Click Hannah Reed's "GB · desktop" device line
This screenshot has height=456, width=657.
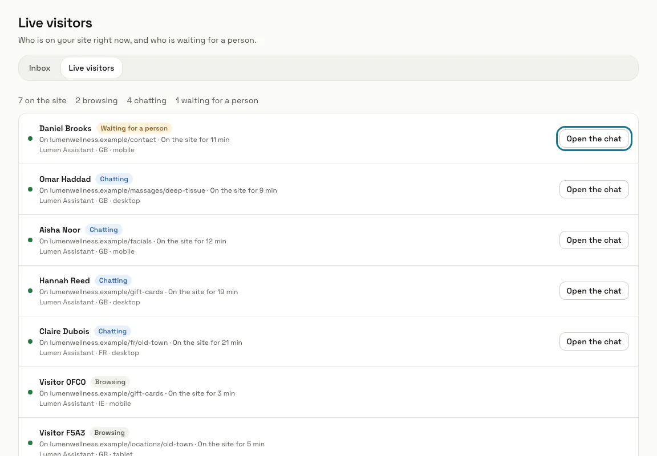[90, 302]
